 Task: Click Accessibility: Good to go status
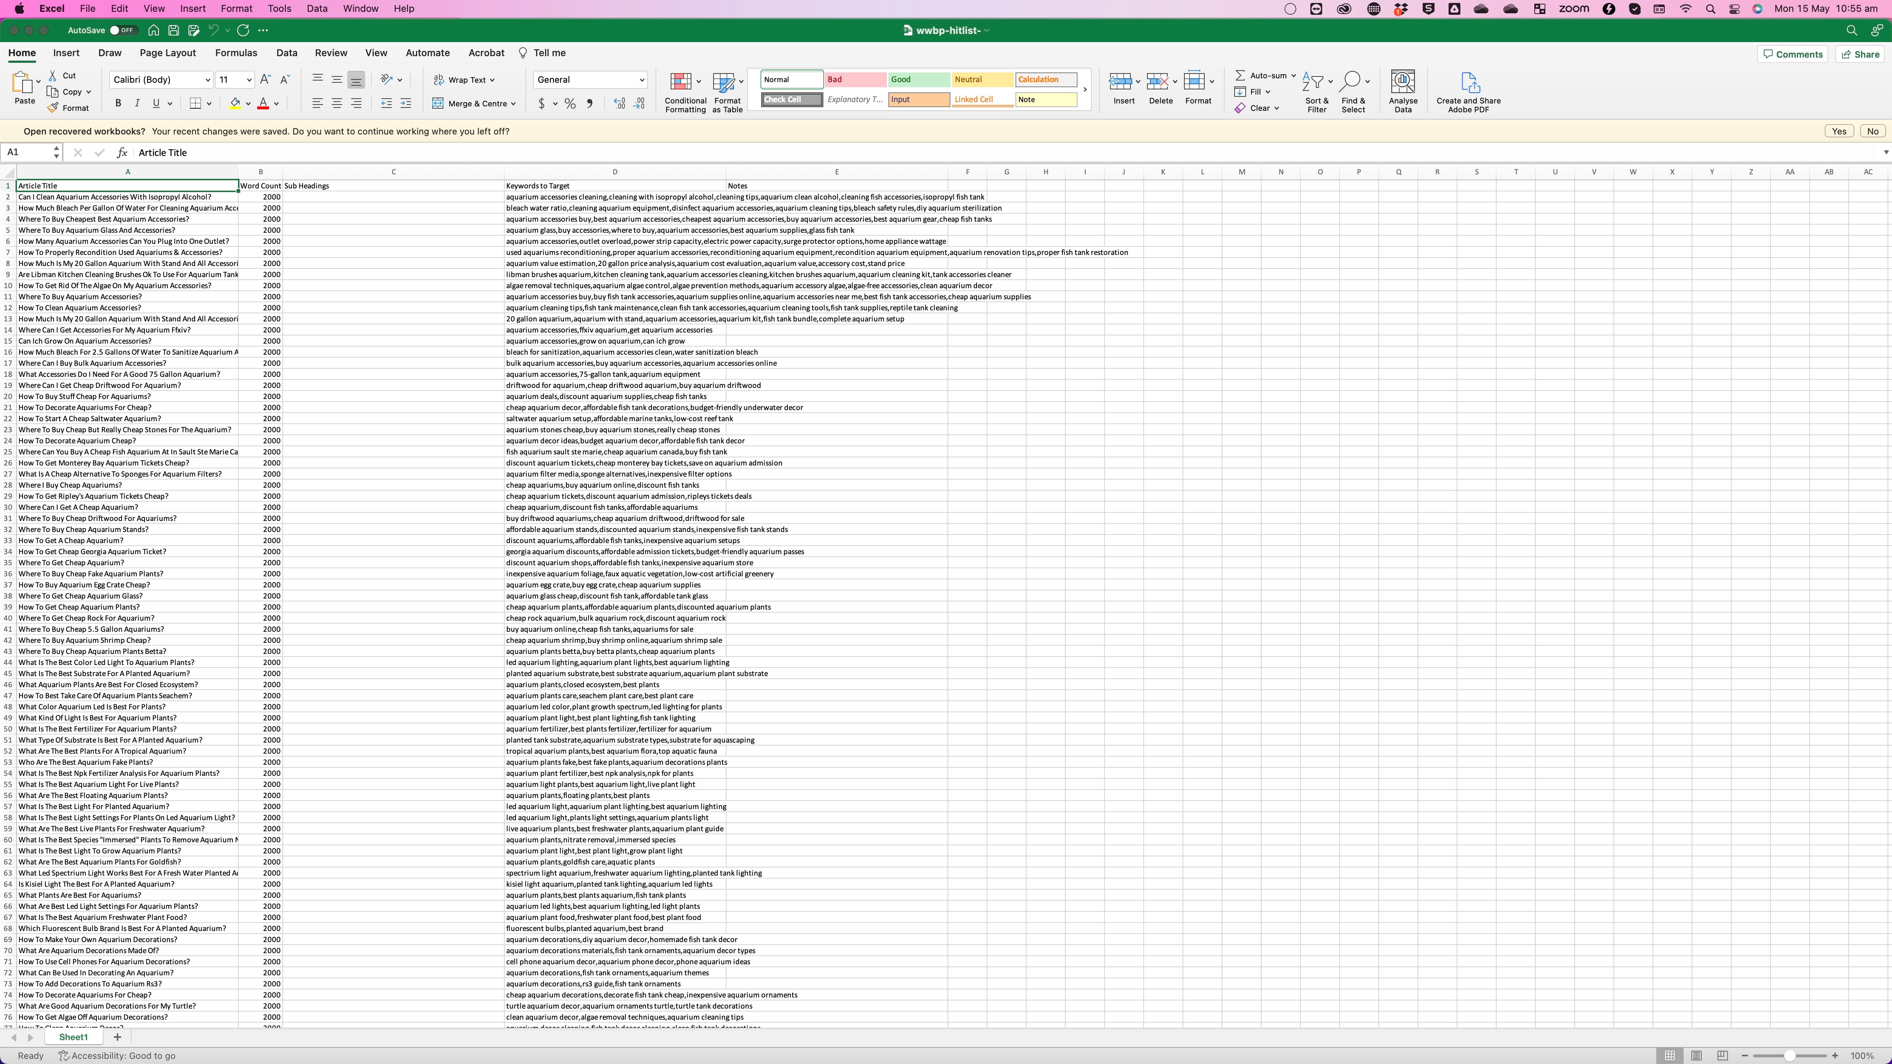point(117,1056)
